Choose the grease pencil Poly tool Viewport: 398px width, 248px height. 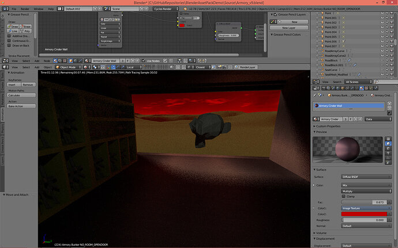point(25,31)
